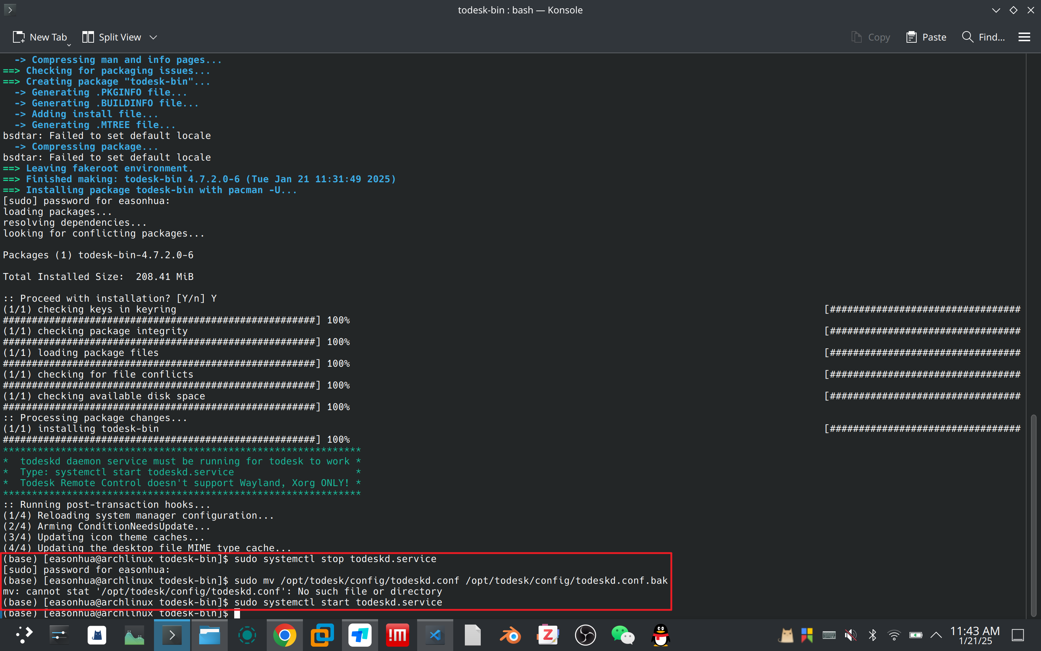Click '(1/1) checking available disk space' line

click(104, 396)
